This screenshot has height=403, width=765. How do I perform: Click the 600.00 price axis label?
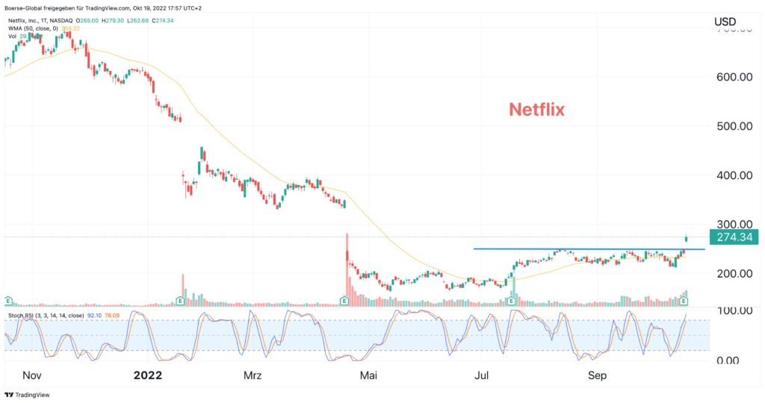tap(734, 77)
